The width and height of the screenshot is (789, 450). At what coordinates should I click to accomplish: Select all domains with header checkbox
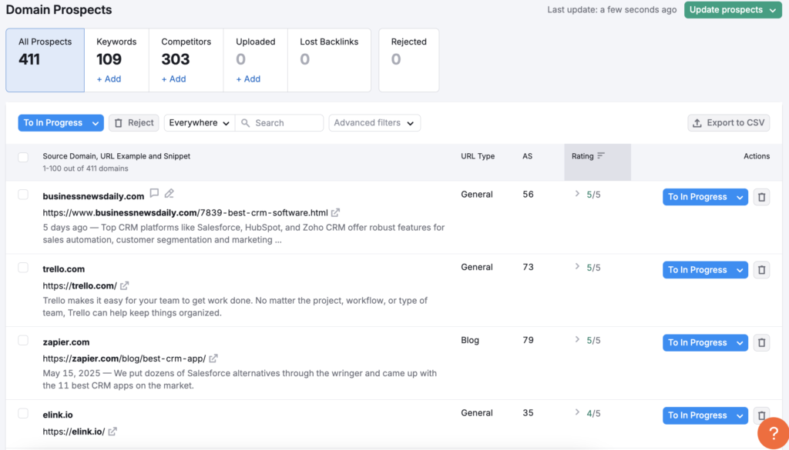pos(23,157)
